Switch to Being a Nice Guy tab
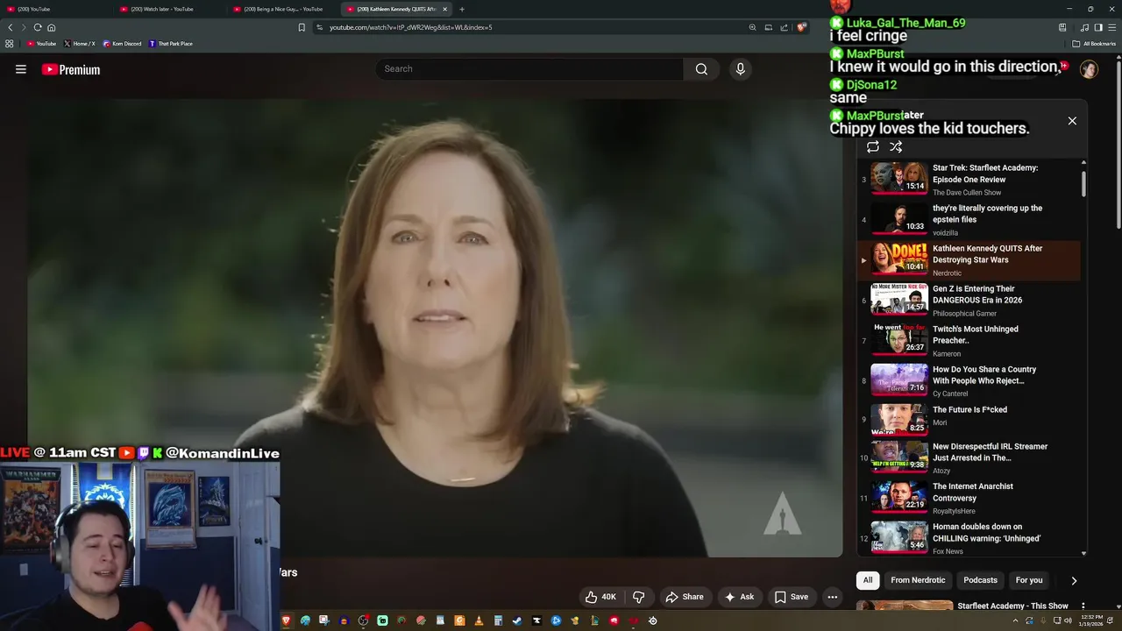The height and width of the screenshot is (631, 1122). point(284,9)
